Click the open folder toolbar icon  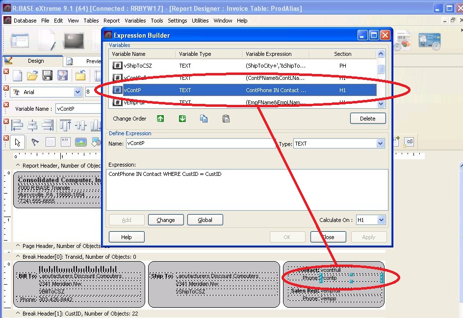32,75
